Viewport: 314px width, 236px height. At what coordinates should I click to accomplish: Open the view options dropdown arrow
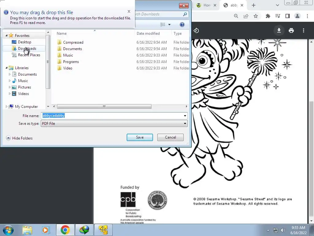pyautogui.click(x=169, y=25)
